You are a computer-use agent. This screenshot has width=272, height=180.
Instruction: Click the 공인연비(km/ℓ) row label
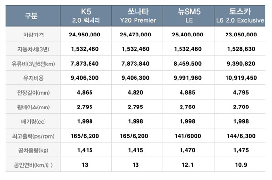click(x=33, y=165)
